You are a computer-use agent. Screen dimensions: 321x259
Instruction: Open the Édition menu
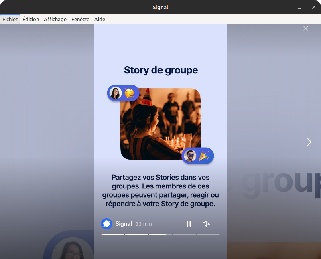[30, 19]
